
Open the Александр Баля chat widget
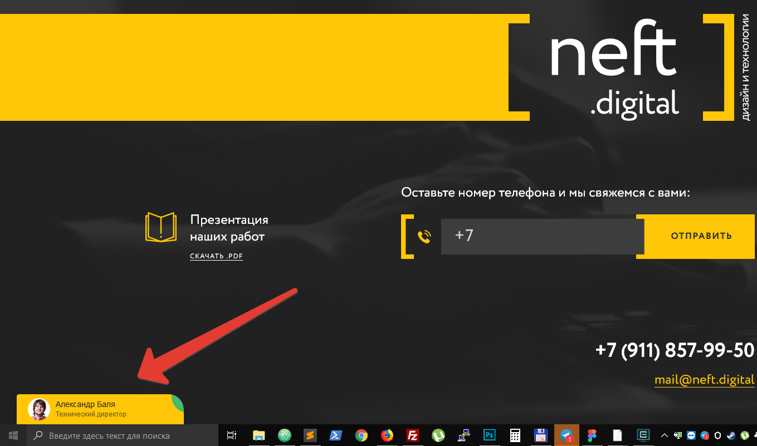click(x=100, y=409)
